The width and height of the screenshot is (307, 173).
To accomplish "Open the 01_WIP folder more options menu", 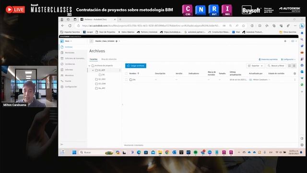I will tap(120, 70).
